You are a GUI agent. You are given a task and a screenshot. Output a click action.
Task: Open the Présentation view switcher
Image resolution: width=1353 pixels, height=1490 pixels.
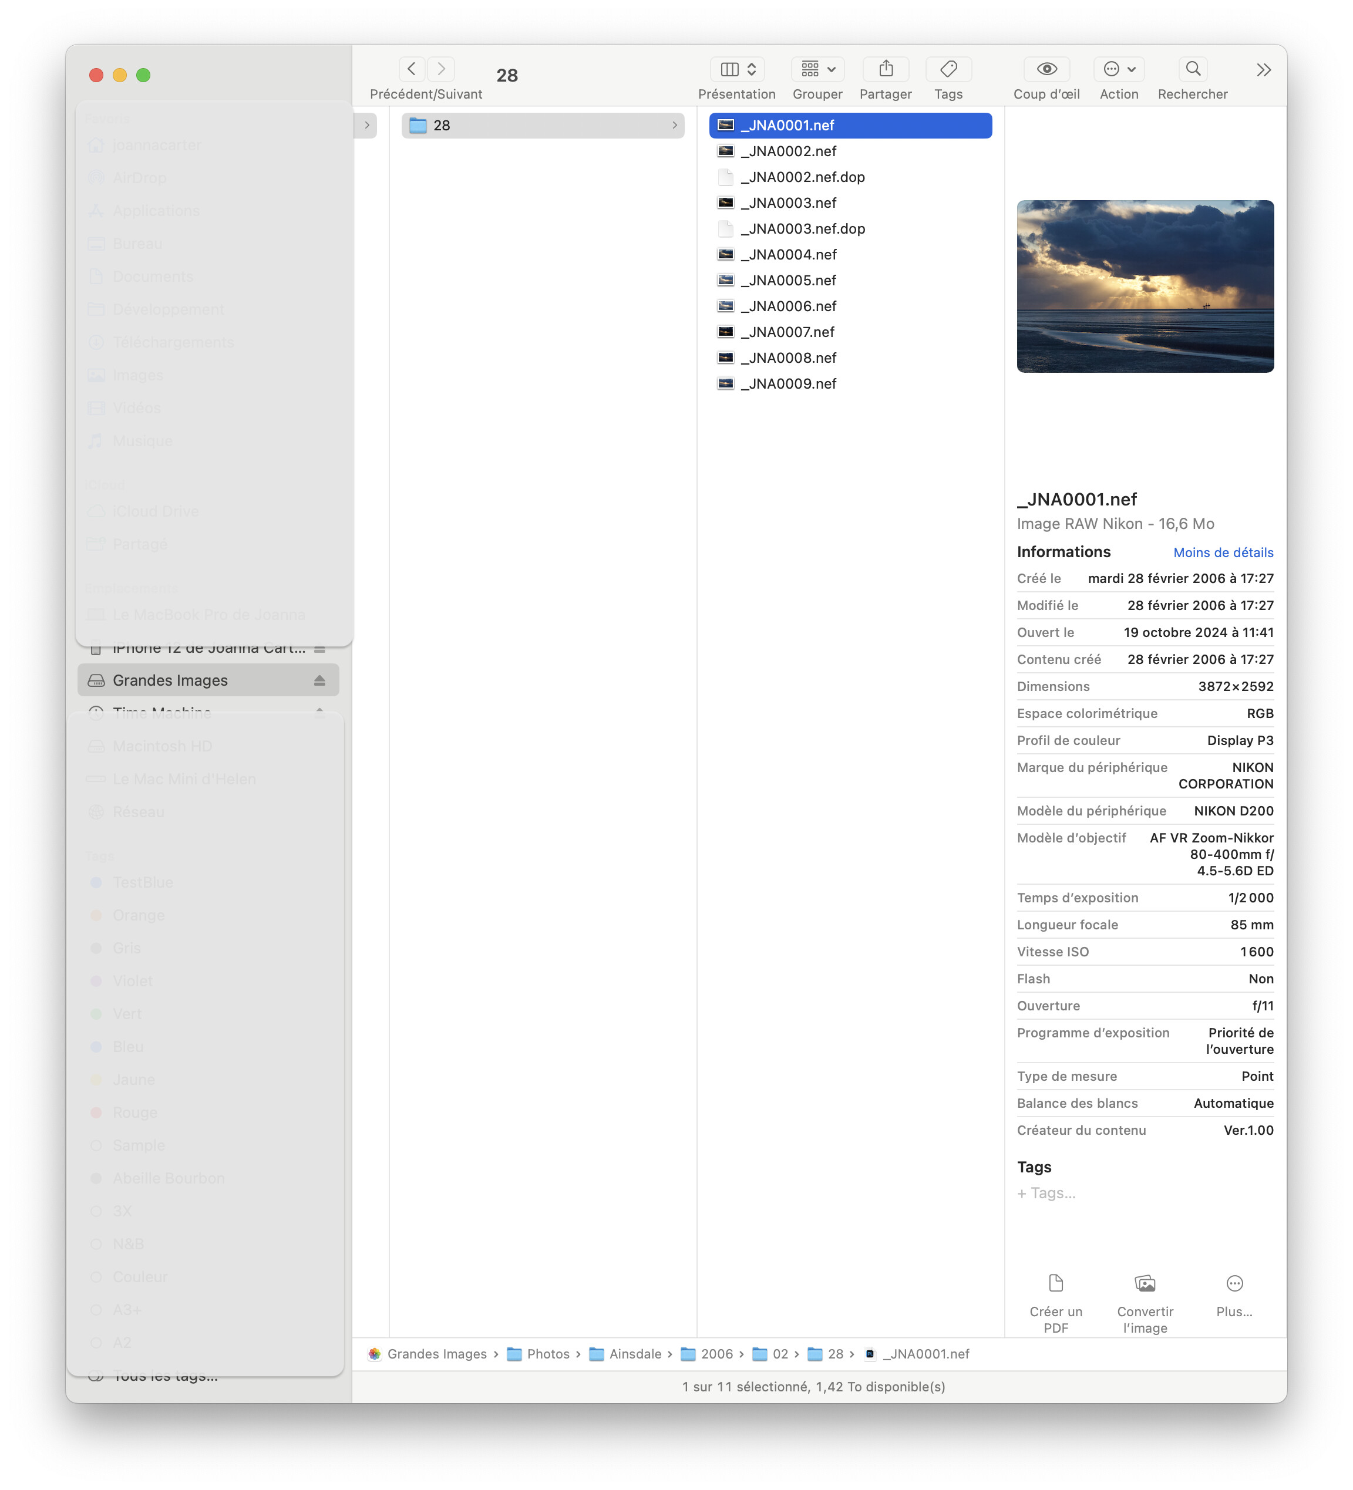click(737, 69)
